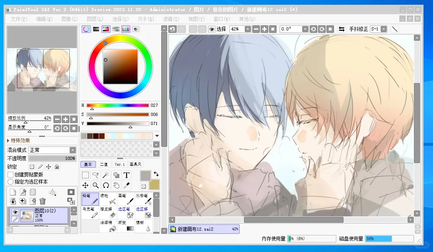Viewport: 433px width, 252px height.
Task: Select the tan background color swatch
Action: point(155,185)
